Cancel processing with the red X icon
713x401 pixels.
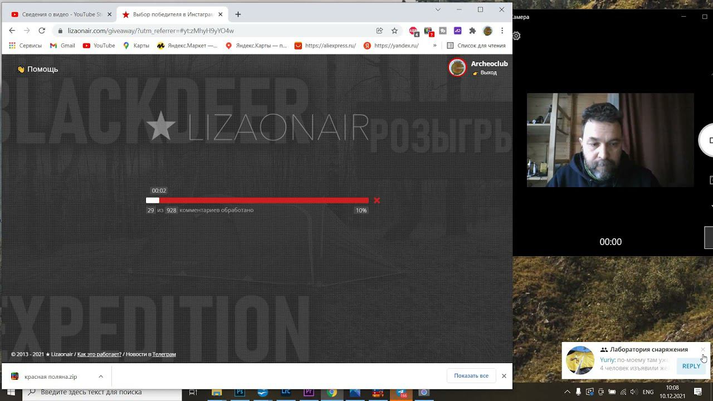377,200
